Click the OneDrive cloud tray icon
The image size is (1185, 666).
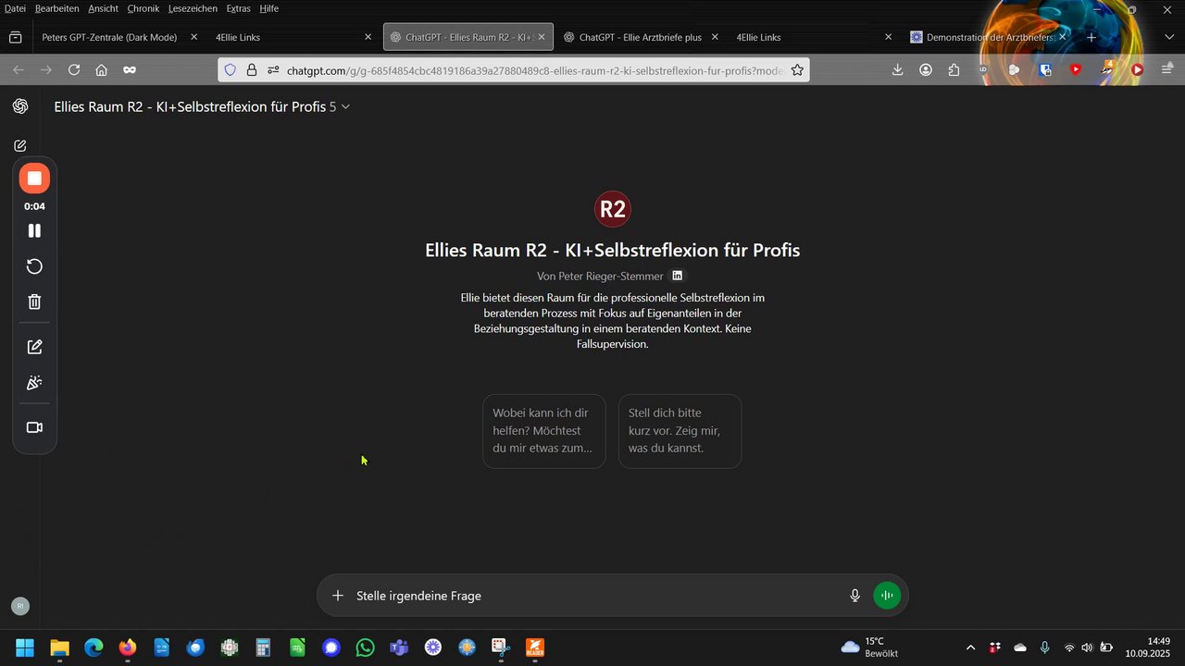click(x=1020, y=647)
